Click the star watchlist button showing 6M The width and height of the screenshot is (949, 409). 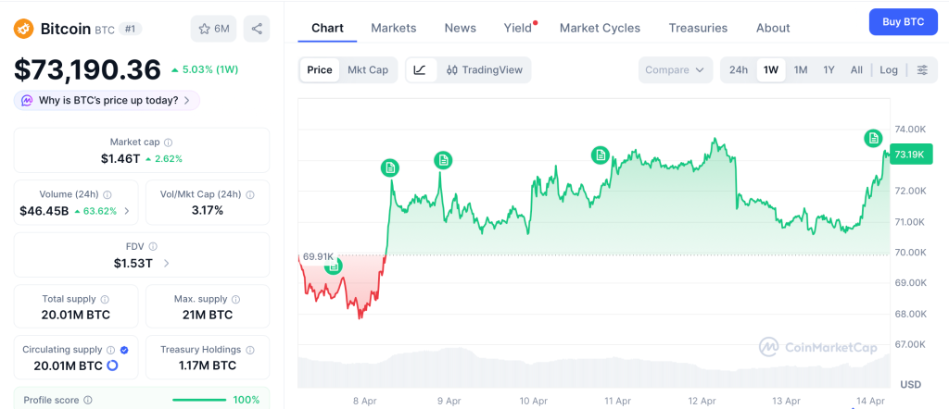[x=213, y=29]
